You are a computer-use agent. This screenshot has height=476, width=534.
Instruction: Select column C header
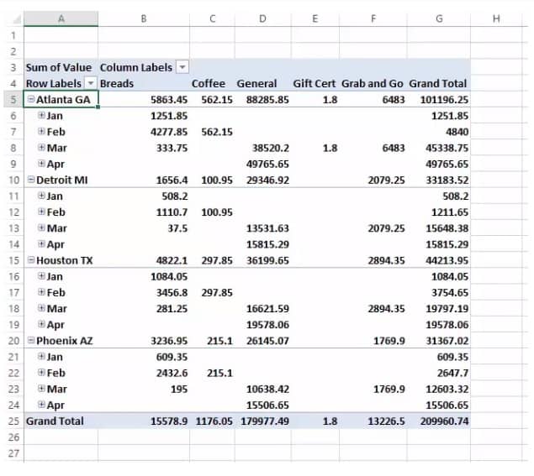pos(212,18)
